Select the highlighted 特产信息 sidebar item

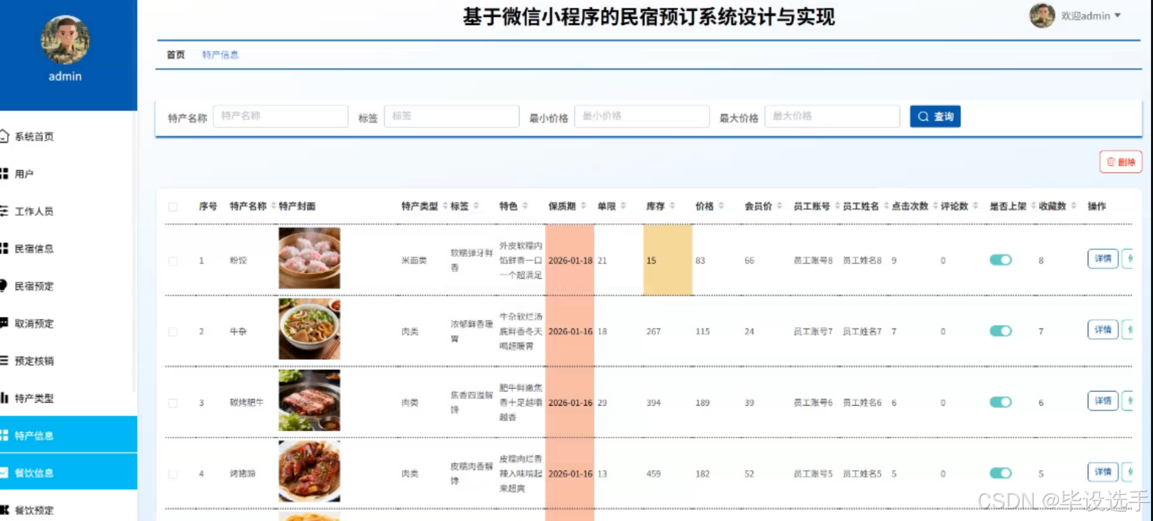click(68, 435)
